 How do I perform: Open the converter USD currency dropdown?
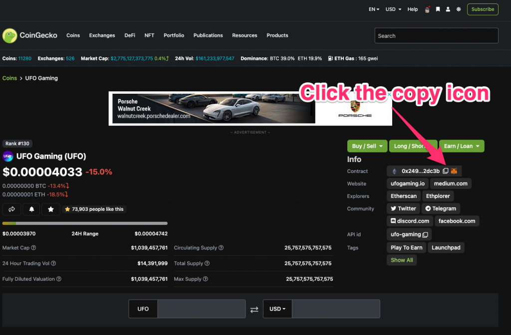[277, 309]
